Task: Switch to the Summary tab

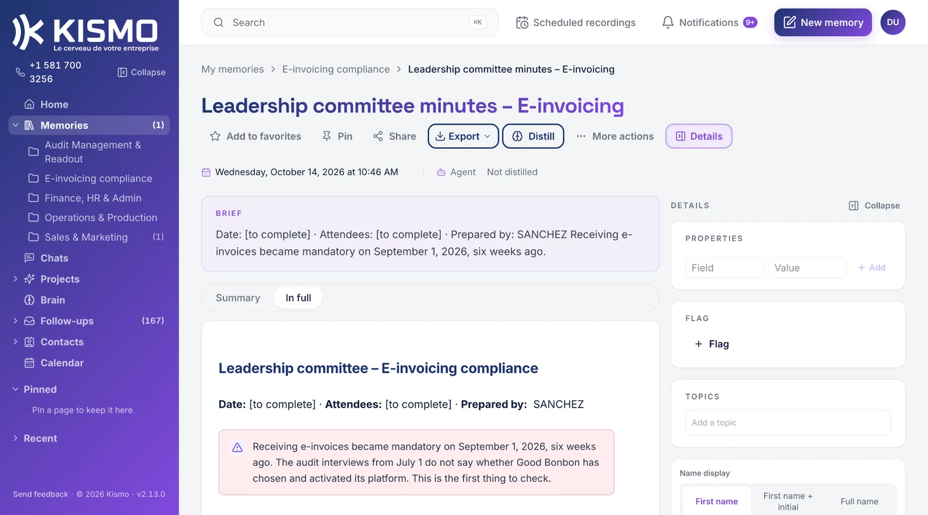Action: [238, 298]
